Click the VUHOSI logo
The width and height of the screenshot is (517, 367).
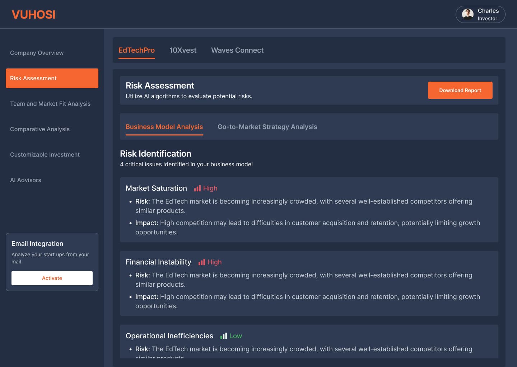[33, 14]
